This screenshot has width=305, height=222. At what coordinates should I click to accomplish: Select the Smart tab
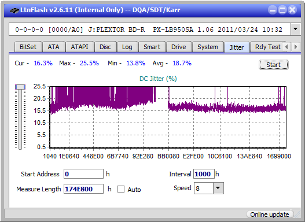pyautogui.click(x=152, y=47)
